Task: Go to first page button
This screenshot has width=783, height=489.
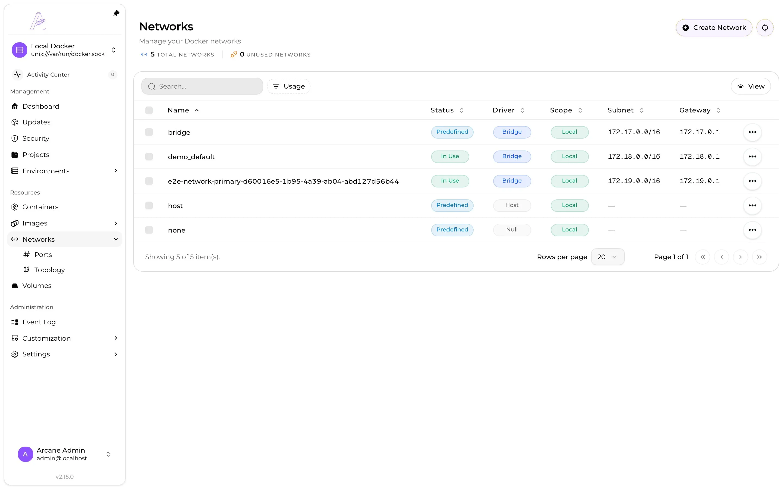Action: point(703,257)
